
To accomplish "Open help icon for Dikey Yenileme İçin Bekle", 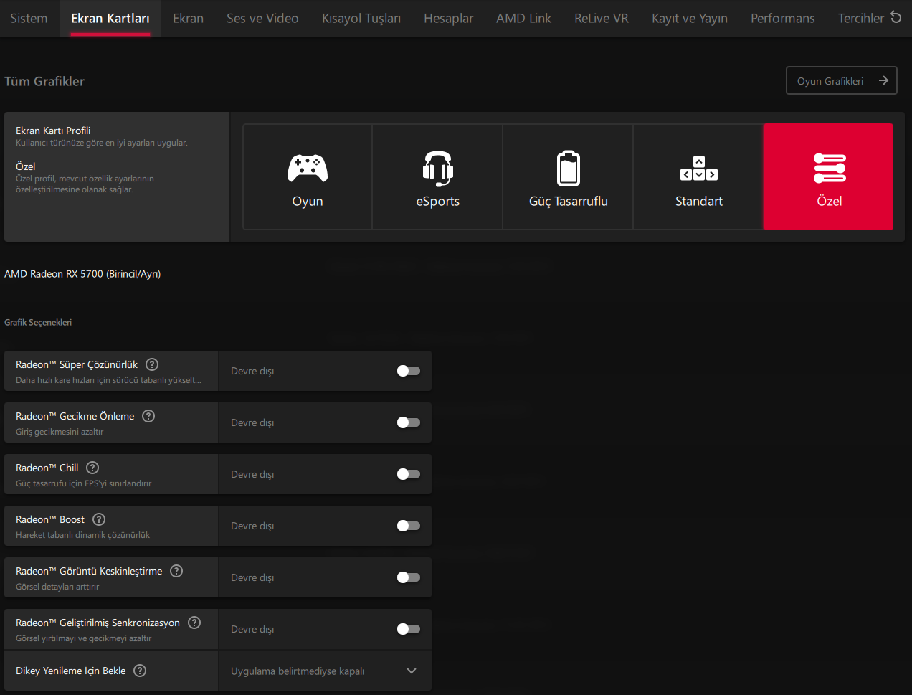I will [140, 671].
